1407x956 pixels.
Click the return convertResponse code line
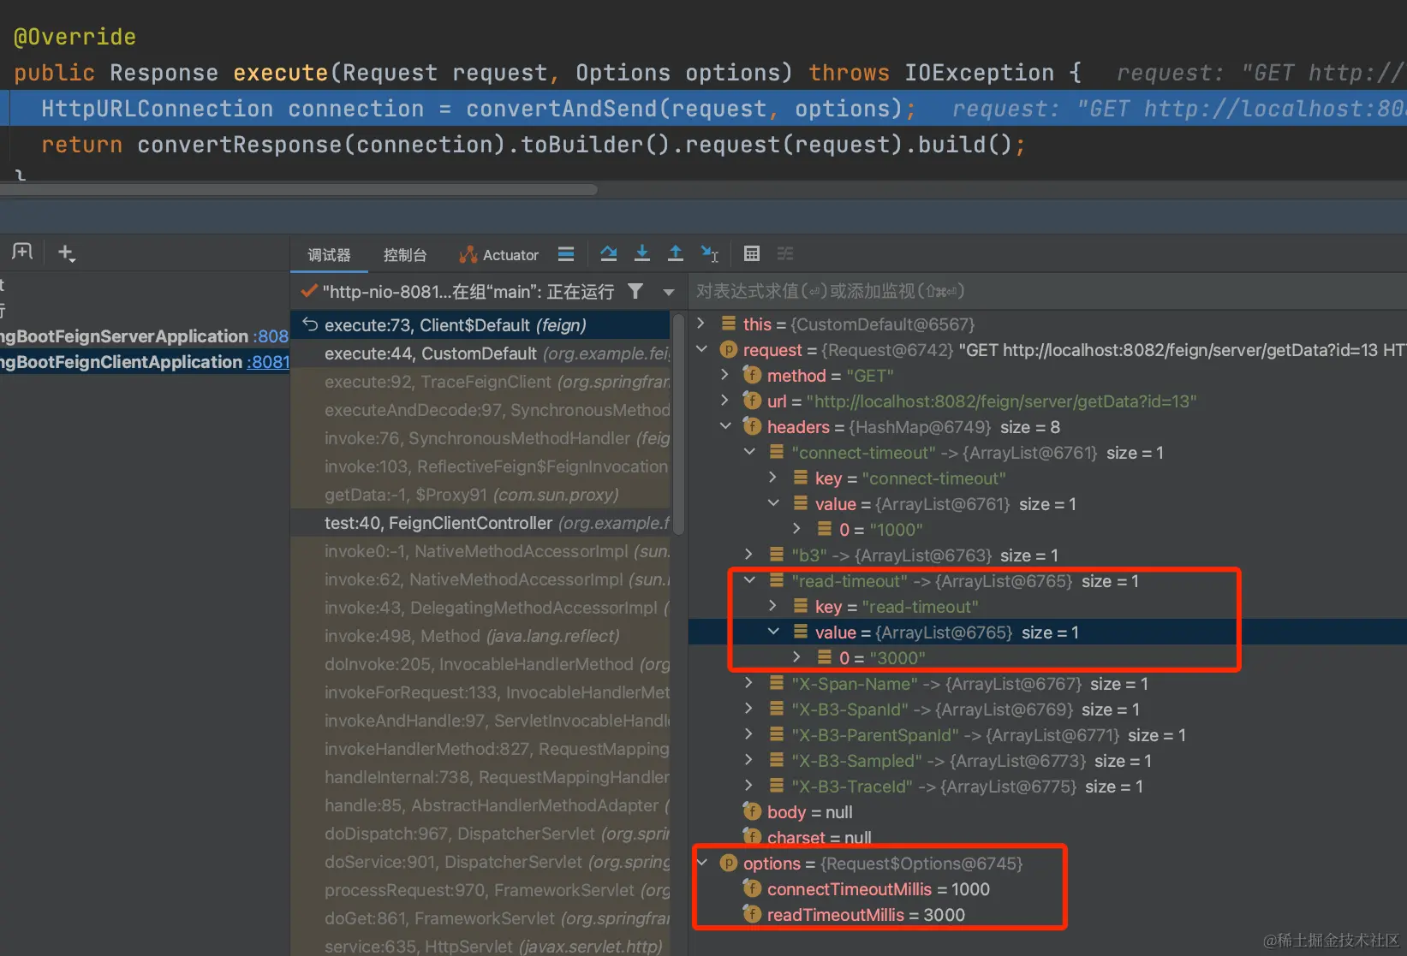point(532,145)
